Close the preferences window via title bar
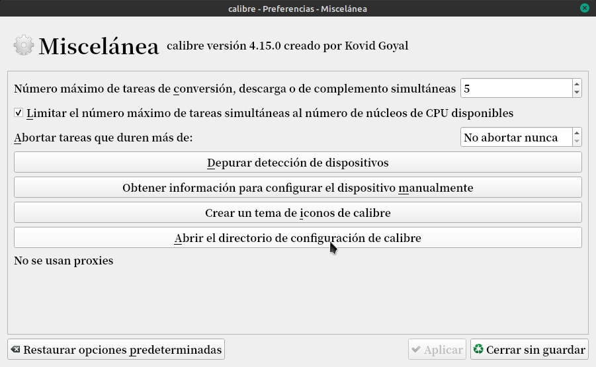 585,8
